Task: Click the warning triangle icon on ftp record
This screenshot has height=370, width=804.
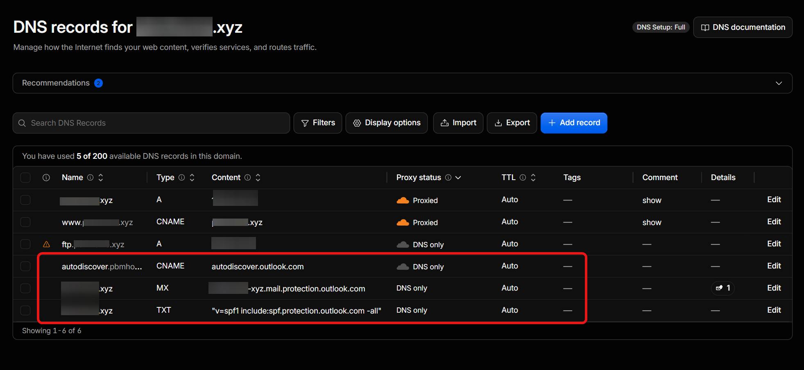Action: click(46, 244)
